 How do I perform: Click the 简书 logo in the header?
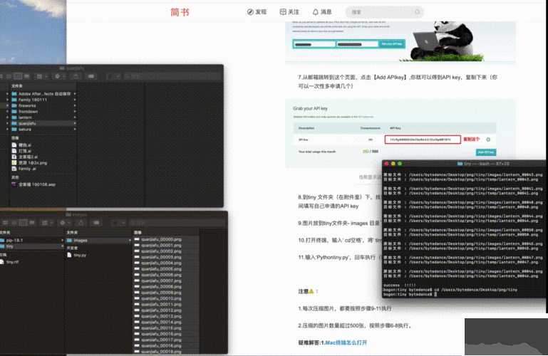pos(180,12)
